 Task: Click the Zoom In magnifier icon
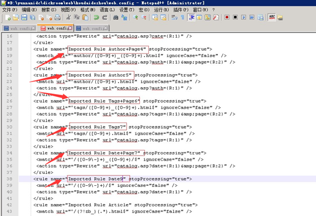coord(135,18)
